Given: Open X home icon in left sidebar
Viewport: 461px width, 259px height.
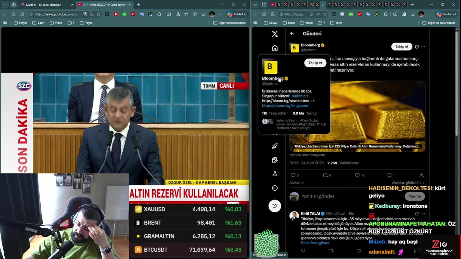Looking at the screenshot, I should click(275, 48).
